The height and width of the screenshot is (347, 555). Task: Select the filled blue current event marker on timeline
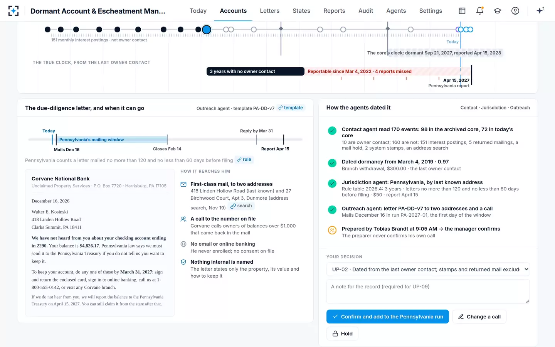click(207, 30)
